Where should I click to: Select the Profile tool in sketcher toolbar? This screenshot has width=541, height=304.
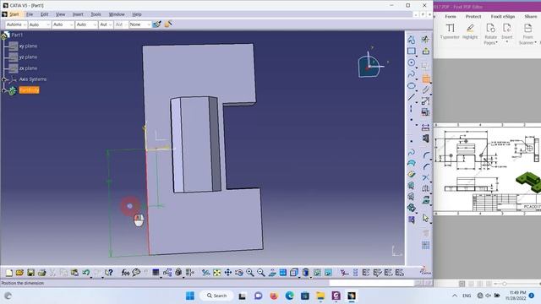pyautogui.click(x=412, y=40)
